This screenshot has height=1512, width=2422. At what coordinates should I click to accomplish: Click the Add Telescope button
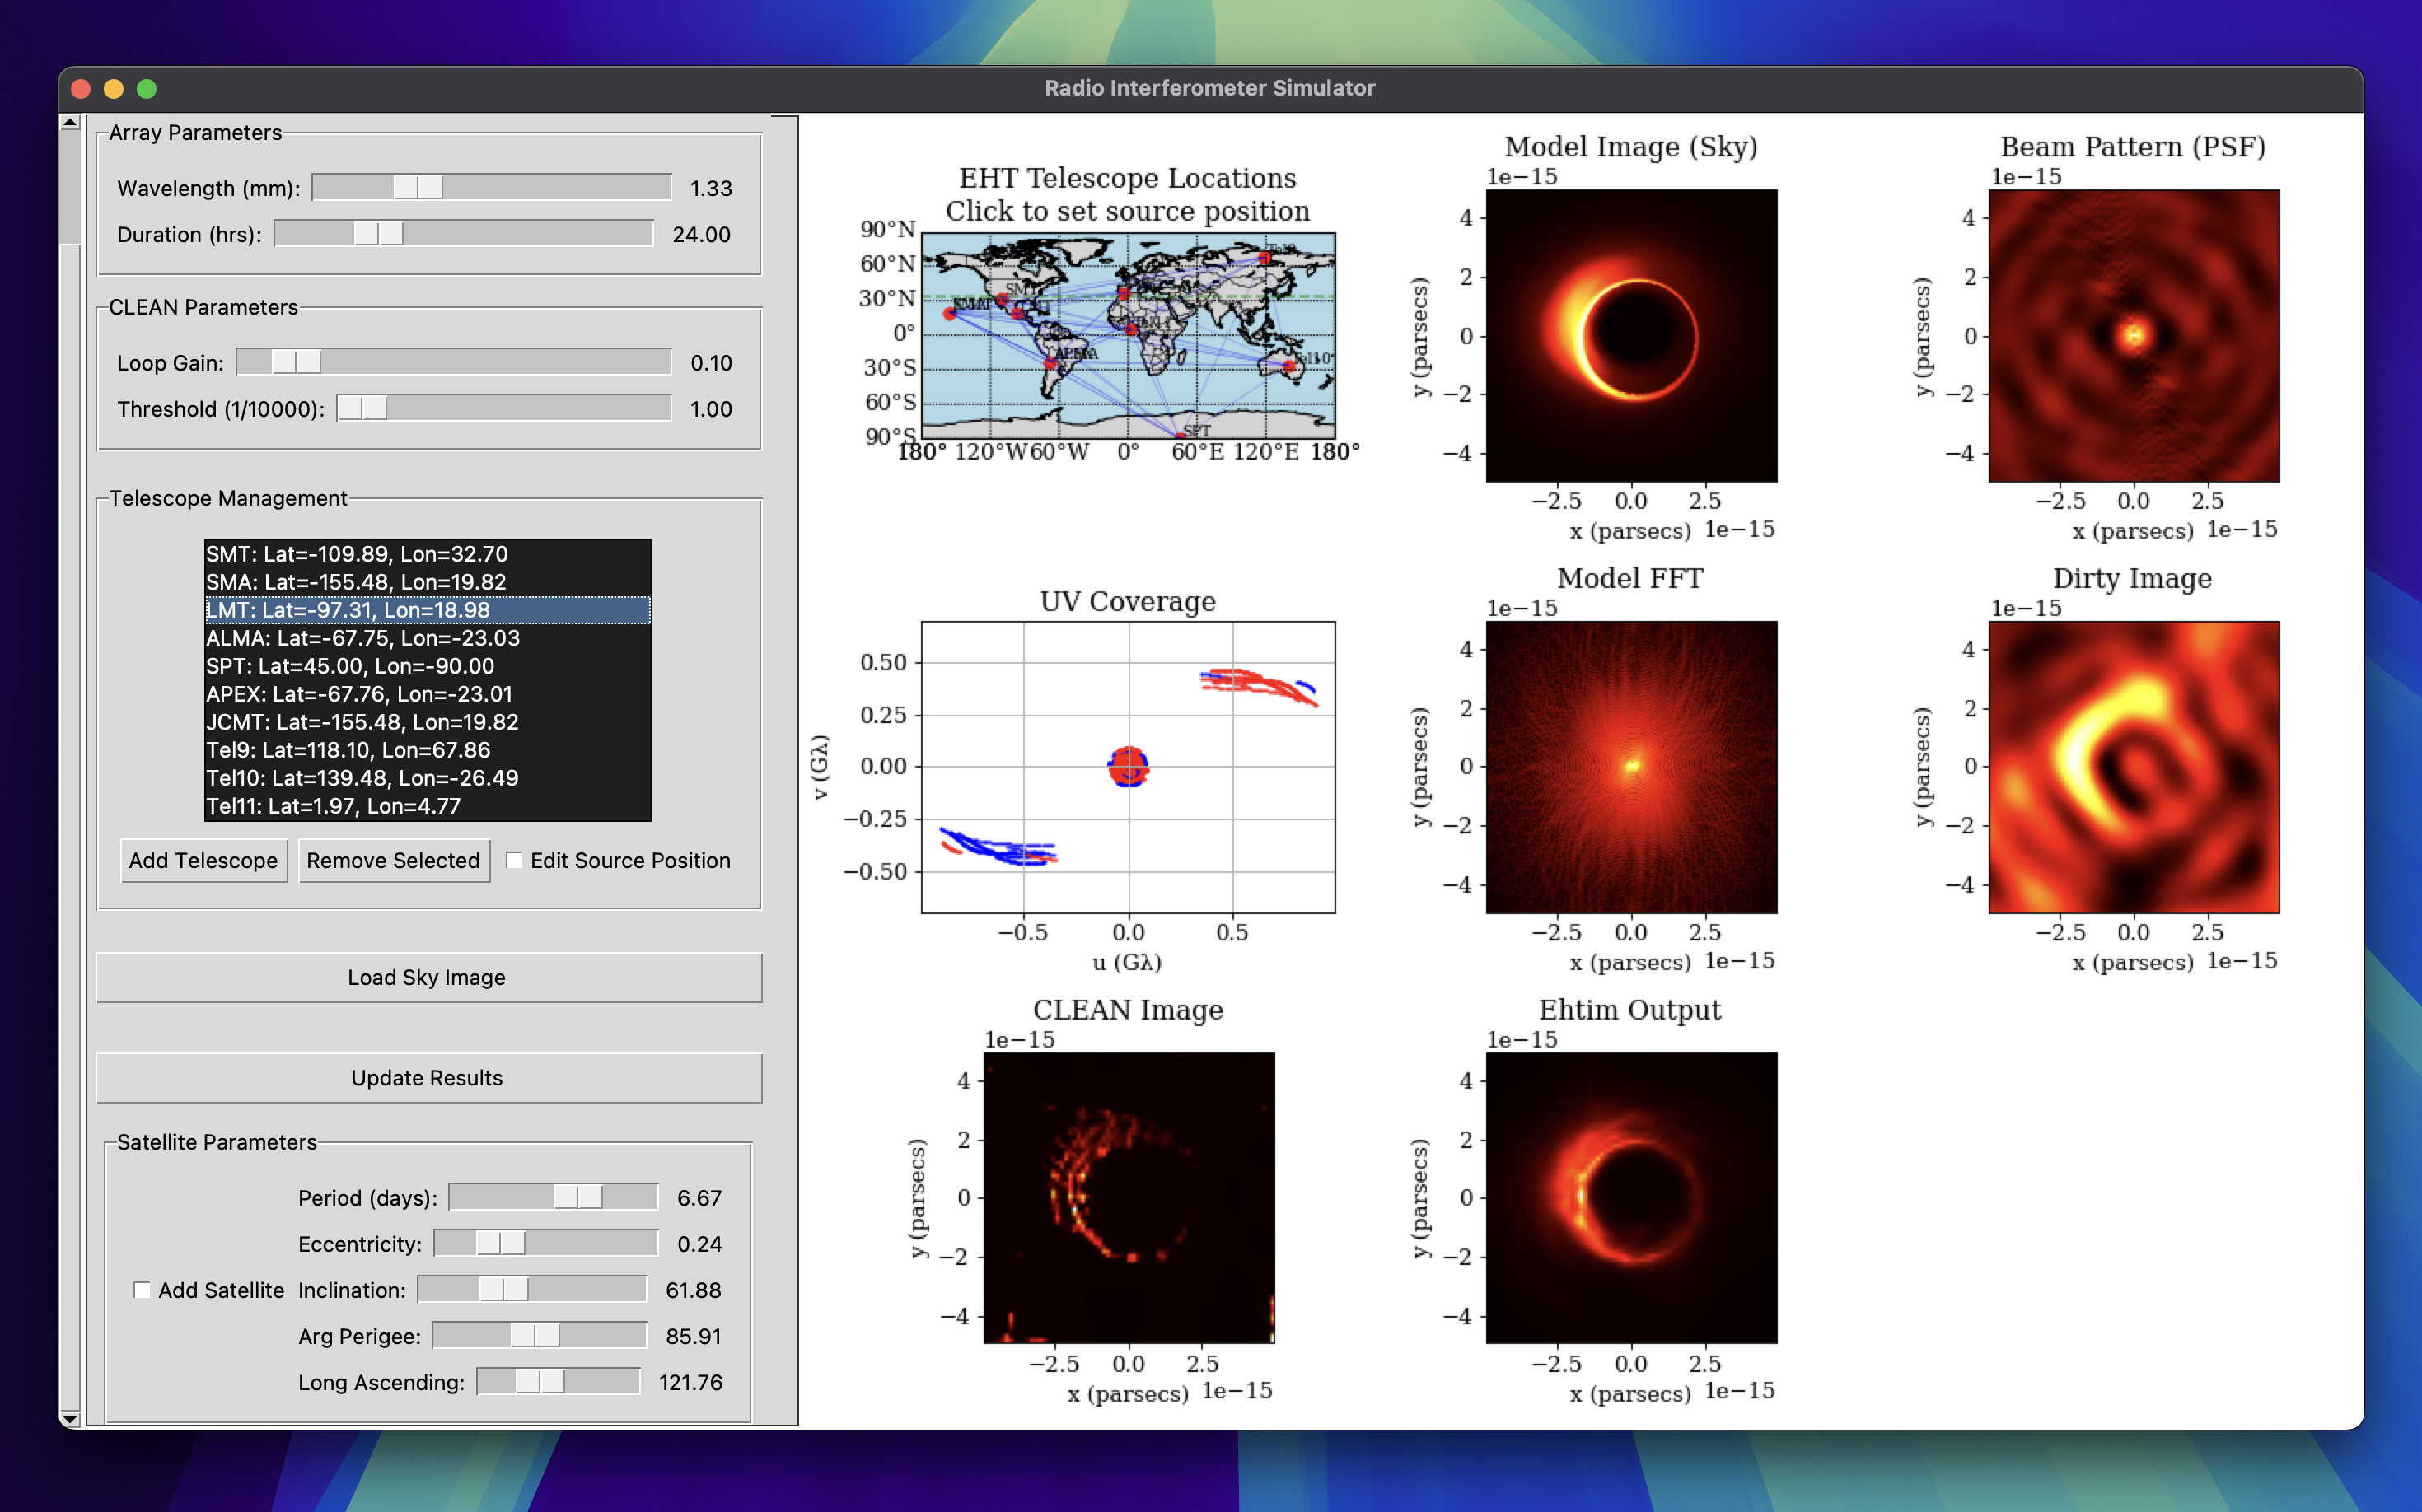203,860
